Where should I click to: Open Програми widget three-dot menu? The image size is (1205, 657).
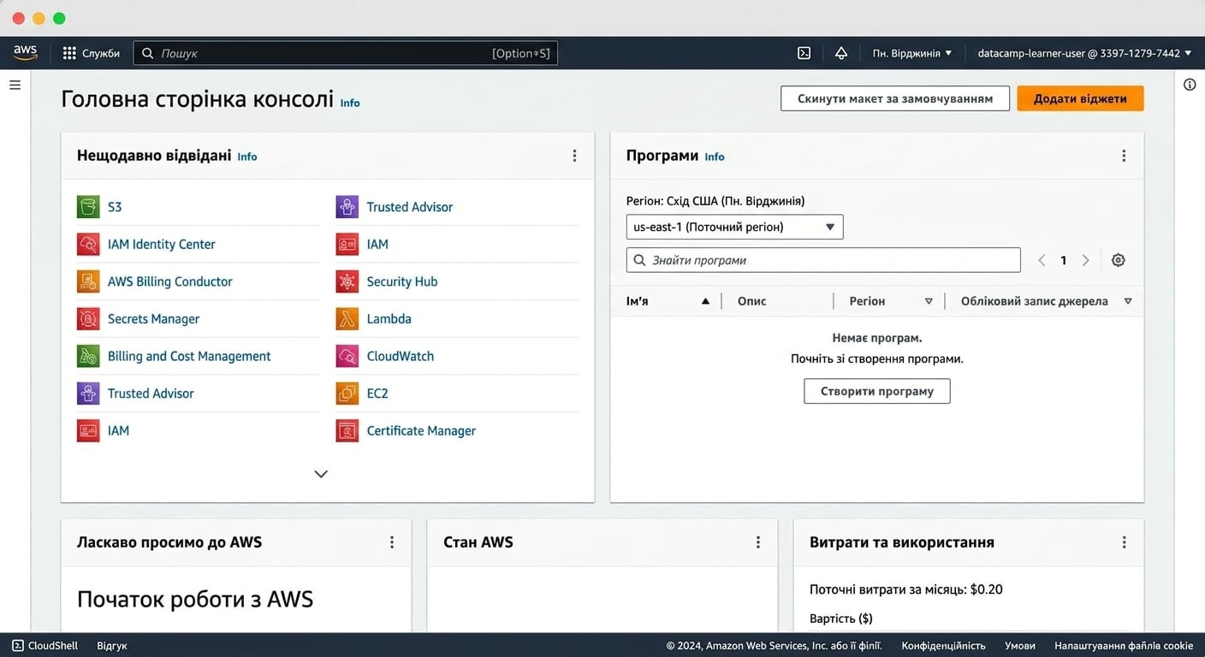[x=1124, y=156]
